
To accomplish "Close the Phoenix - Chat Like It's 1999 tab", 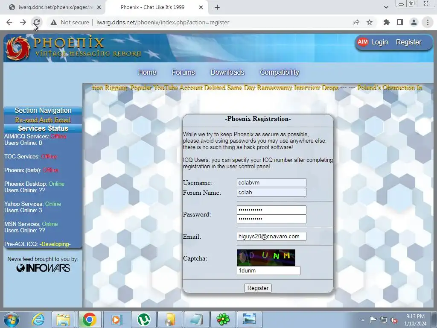I will pyautogui.click(x=201, y=7).
